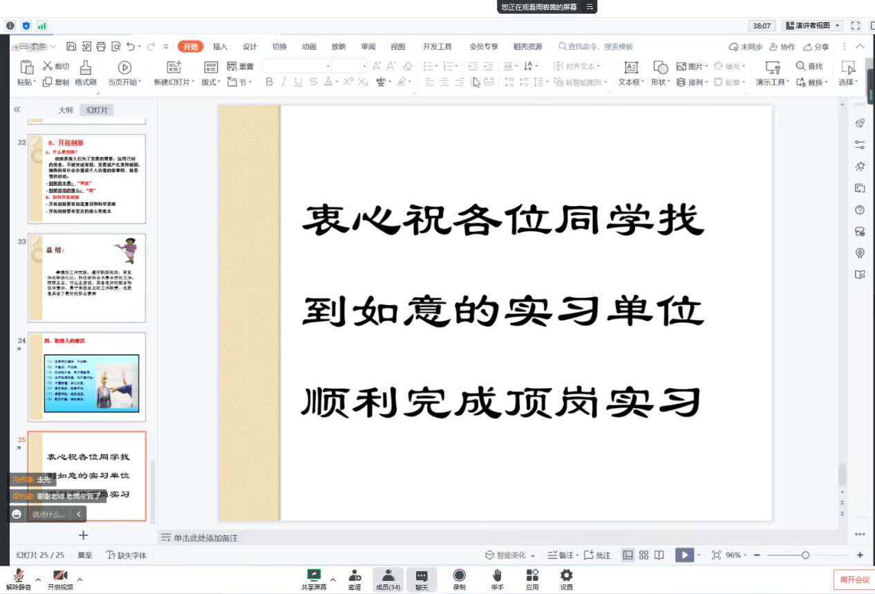Expand the zoom percentage 96% dropdown
This screenshot has width=875, height=594.
[x=745, y=555]
